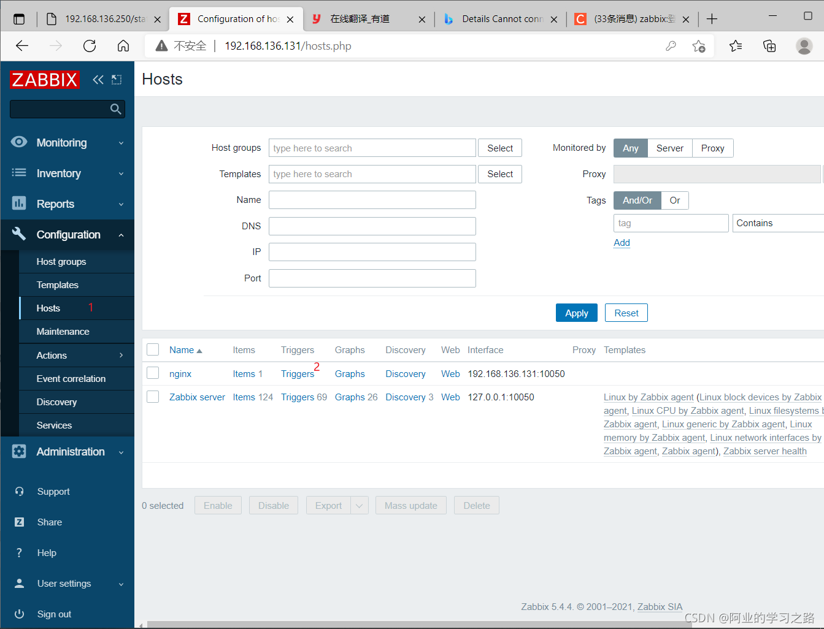Screen dimensions: 824x629
Task: Sort hosts by Name column header
Action: click(185, 350)
